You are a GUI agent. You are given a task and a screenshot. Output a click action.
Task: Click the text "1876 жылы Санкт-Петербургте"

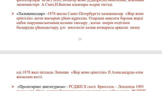pos(74,14)
